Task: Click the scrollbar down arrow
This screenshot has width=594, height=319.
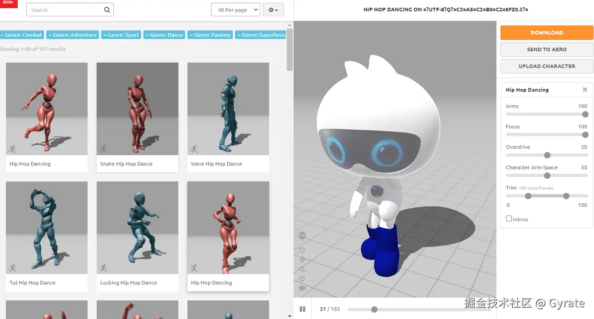Action: 290,316
